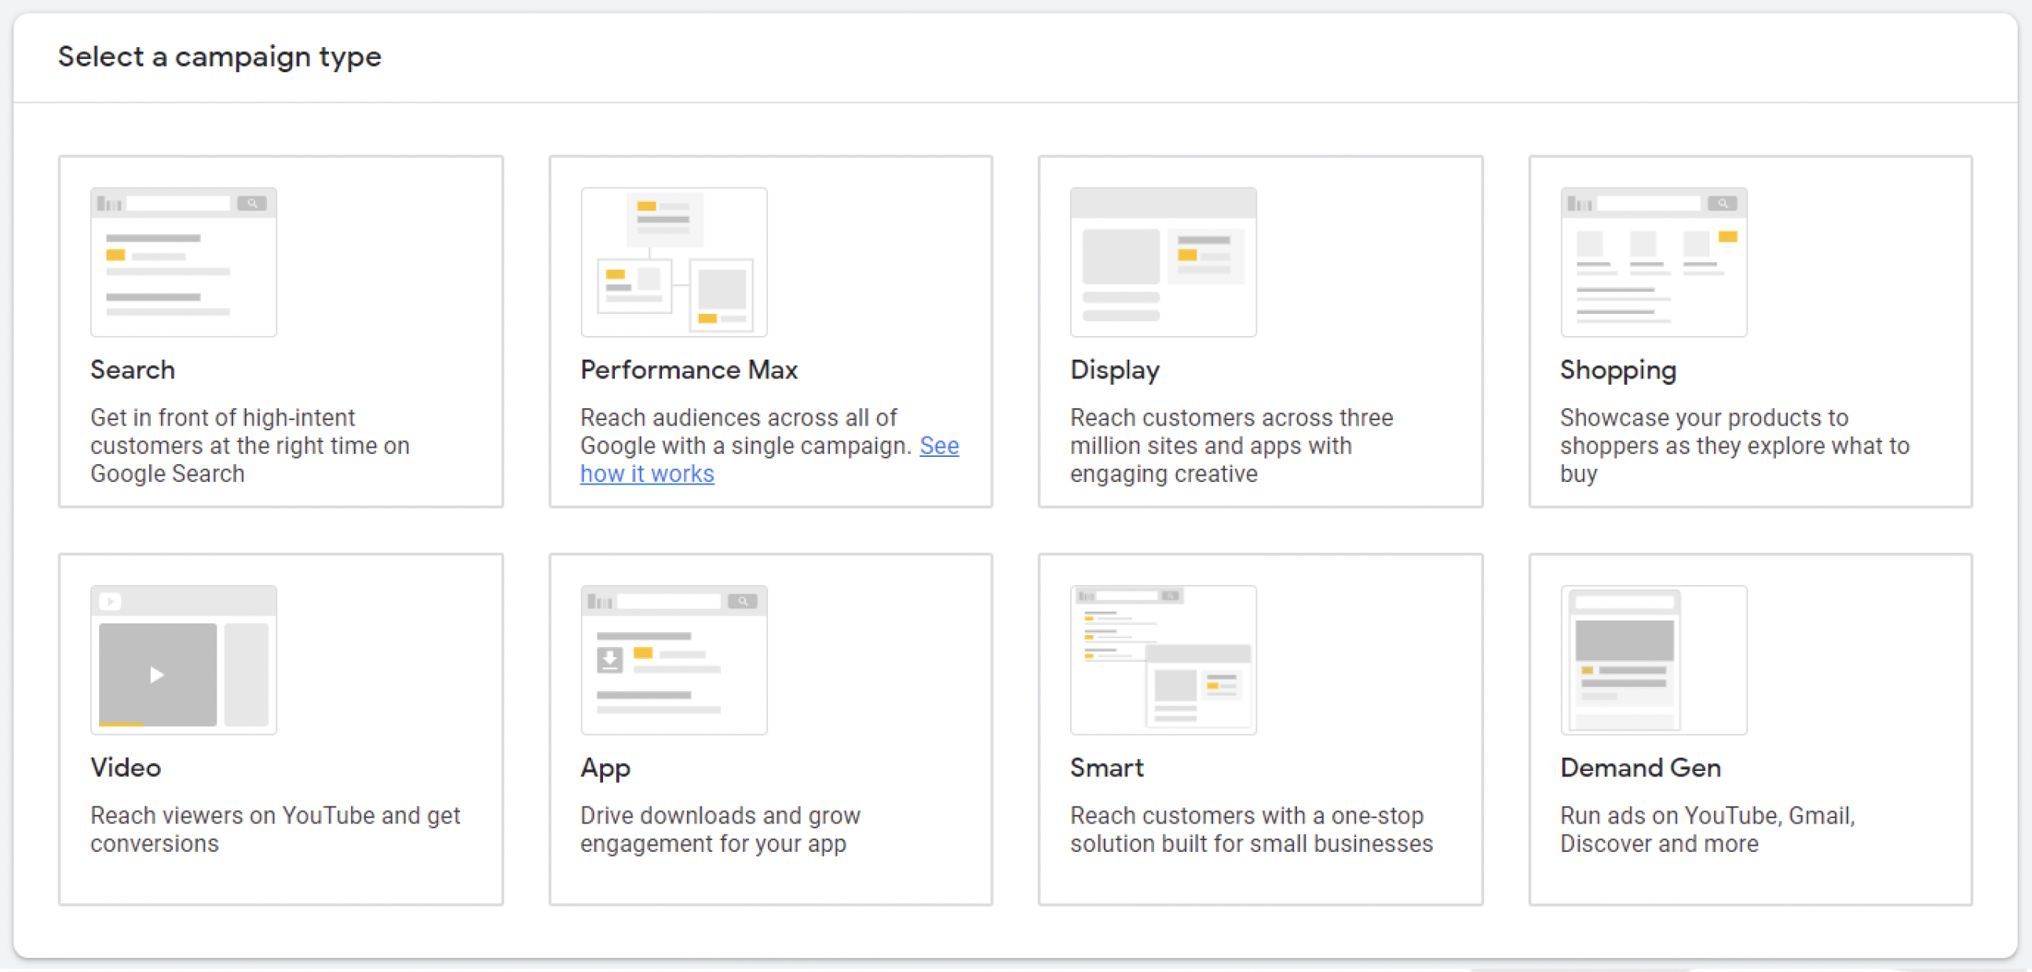Click the 'Select a campaign type' heading

219,57
